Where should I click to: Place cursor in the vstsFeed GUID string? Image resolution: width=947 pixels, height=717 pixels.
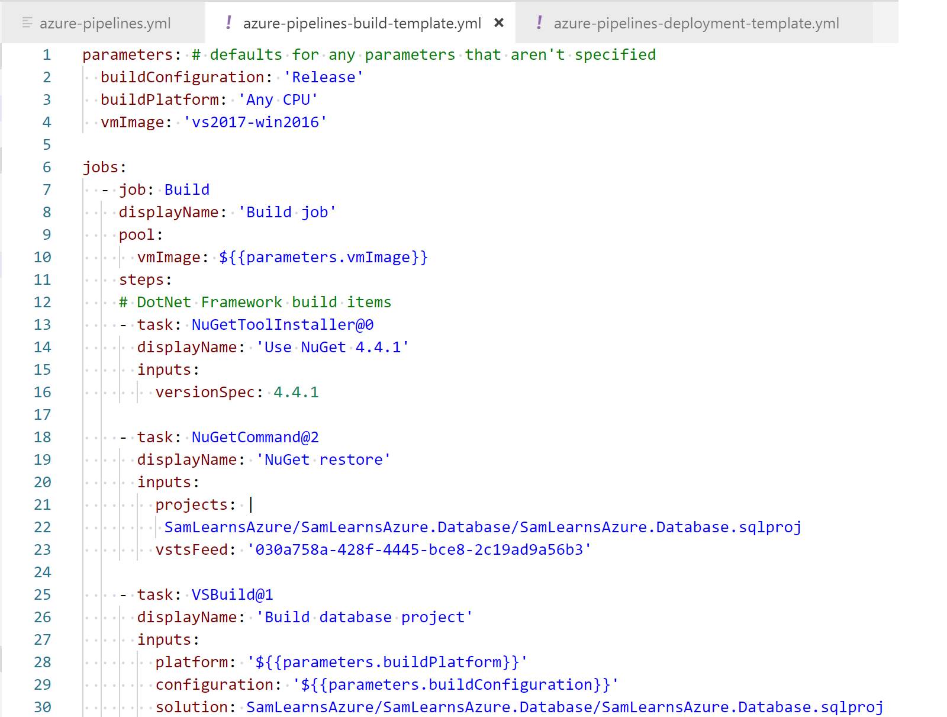419,550
